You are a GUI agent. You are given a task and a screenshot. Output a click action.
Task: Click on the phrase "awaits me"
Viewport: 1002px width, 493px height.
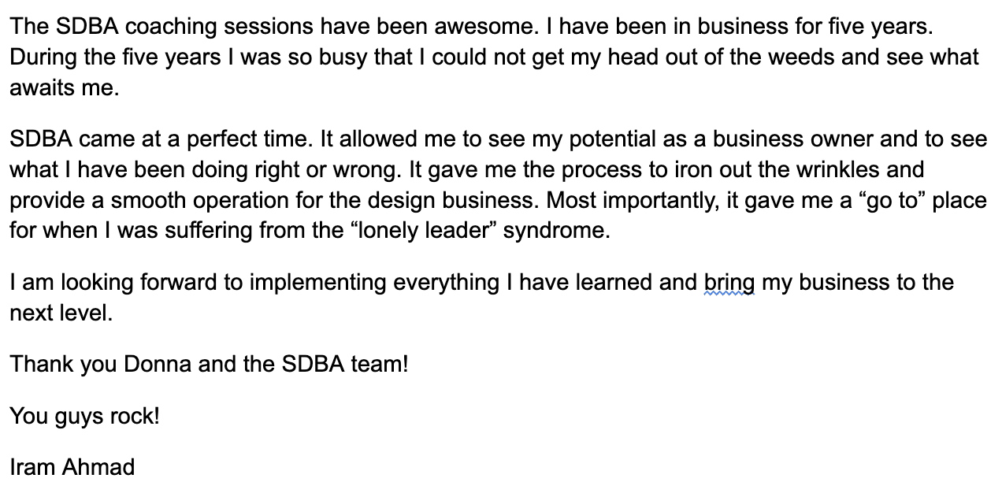point(63,88)
